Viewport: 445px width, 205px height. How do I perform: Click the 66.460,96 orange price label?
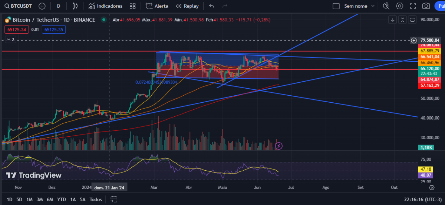(430, 63)
